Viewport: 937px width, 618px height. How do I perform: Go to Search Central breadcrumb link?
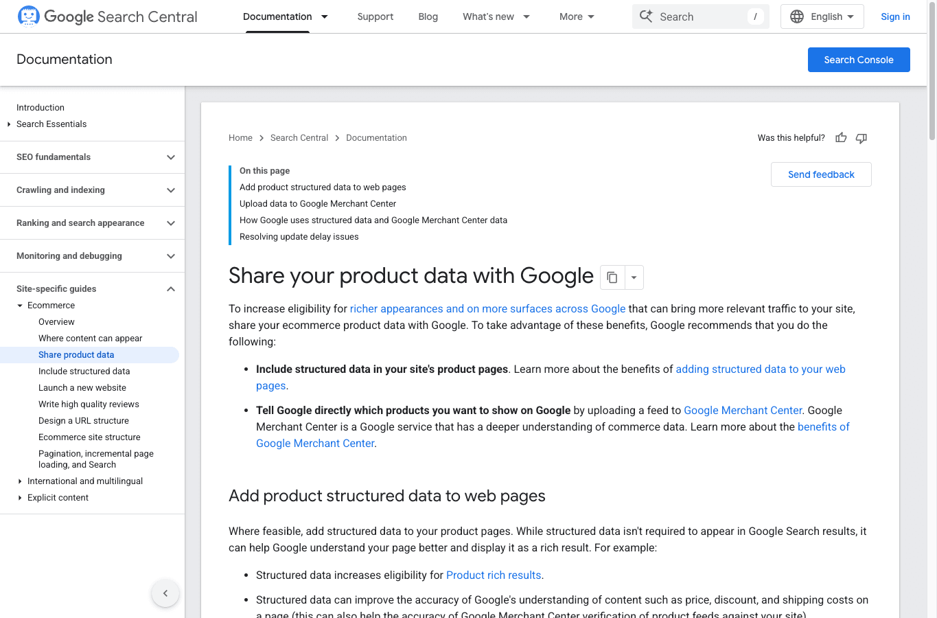[299, 138]
